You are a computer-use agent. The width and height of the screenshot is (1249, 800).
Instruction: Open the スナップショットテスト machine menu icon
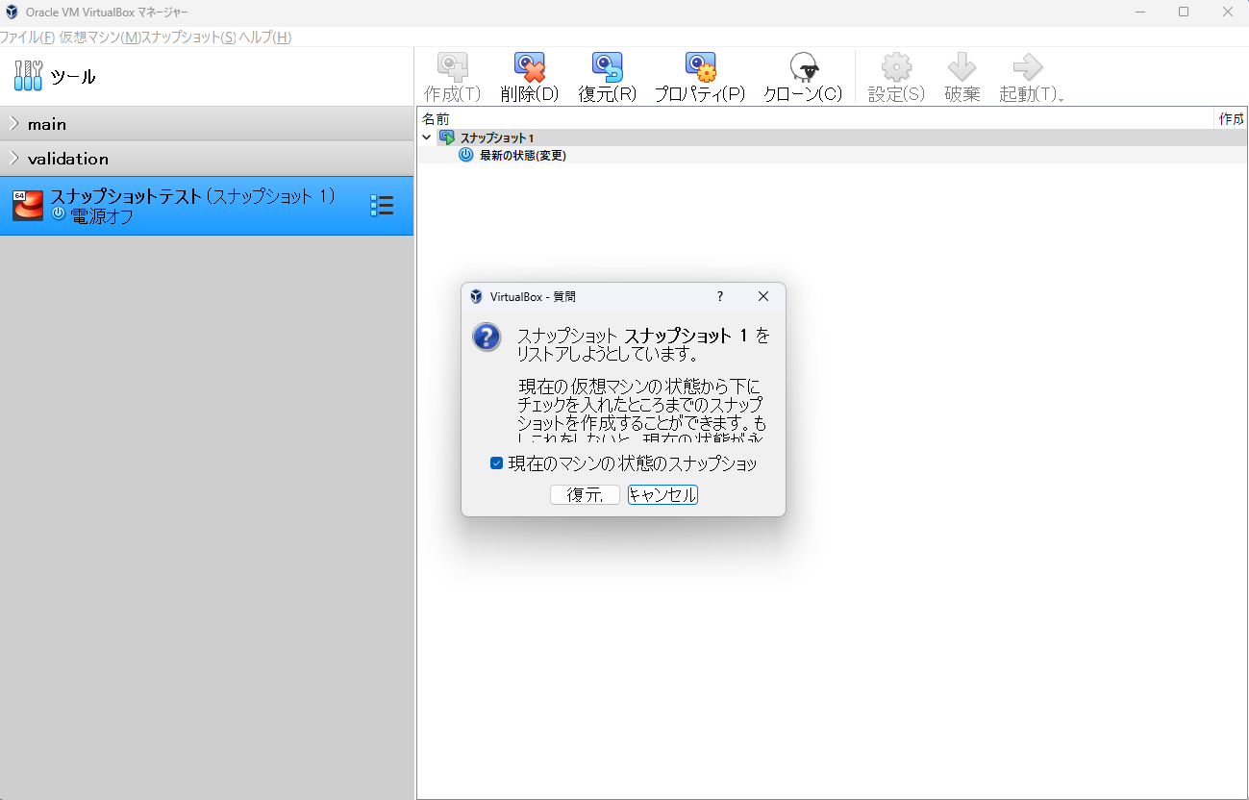pos(383,205)
